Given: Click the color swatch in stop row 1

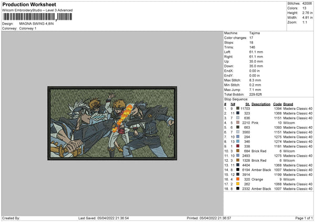Looking at the screenshot, I should coord(238,108).
